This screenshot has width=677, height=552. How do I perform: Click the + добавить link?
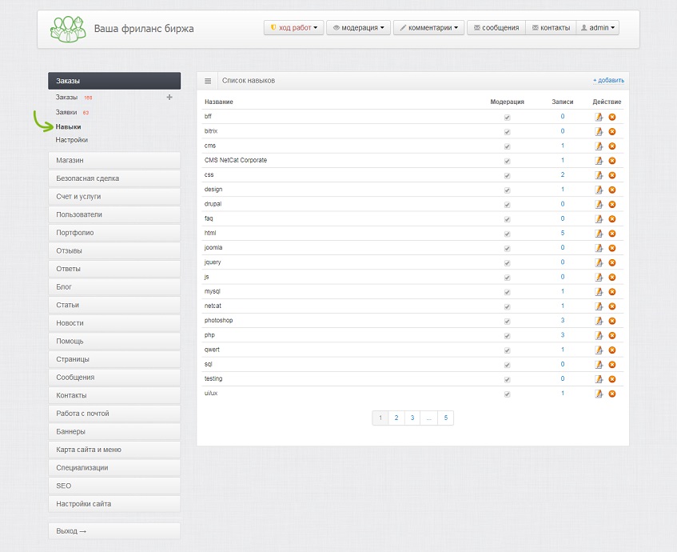pos(608,81)
